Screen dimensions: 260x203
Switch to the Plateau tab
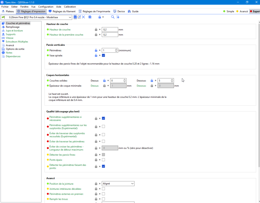tap(8, 11)
